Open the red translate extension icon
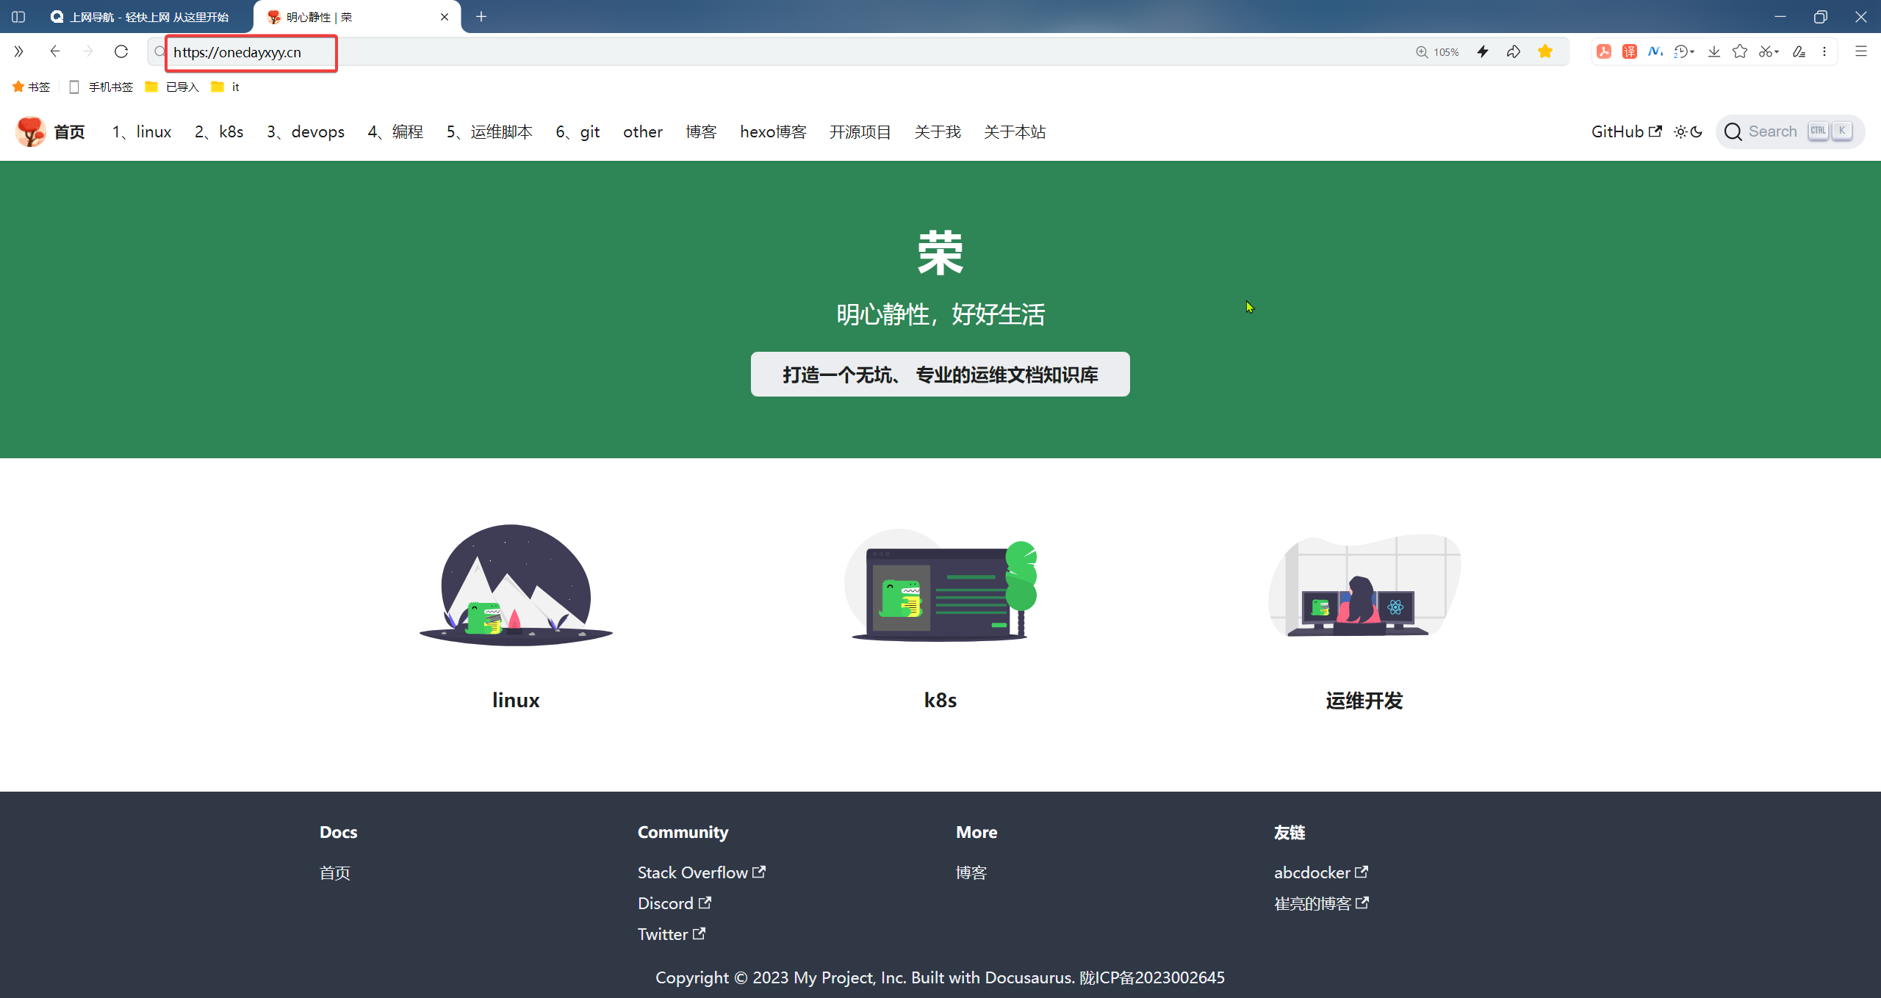Screen dimensions: 1881x998 pyautogui.click(x=1630, y=51)
